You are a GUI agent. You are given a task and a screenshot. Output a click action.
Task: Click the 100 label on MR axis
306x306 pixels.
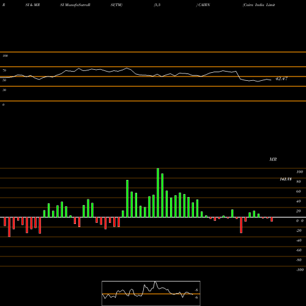pyautogui.click(x=299, y=172)
